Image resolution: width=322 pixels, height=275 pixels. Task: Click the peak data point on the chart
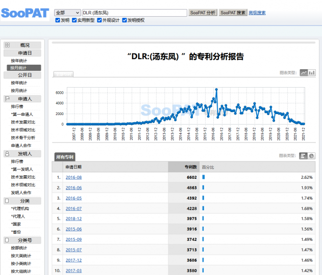click(x=216, y=90)
